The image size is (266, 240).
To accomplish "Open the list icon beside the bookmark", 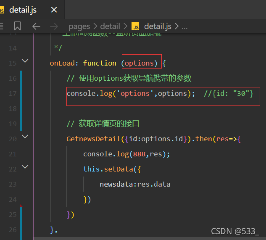I will (2, 26).
